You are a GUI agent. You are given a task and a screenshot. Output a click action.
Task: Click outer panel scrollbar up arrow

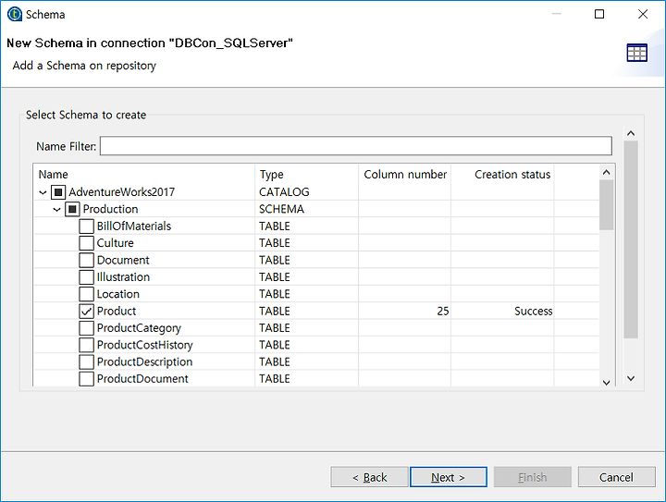pos(631,134)
